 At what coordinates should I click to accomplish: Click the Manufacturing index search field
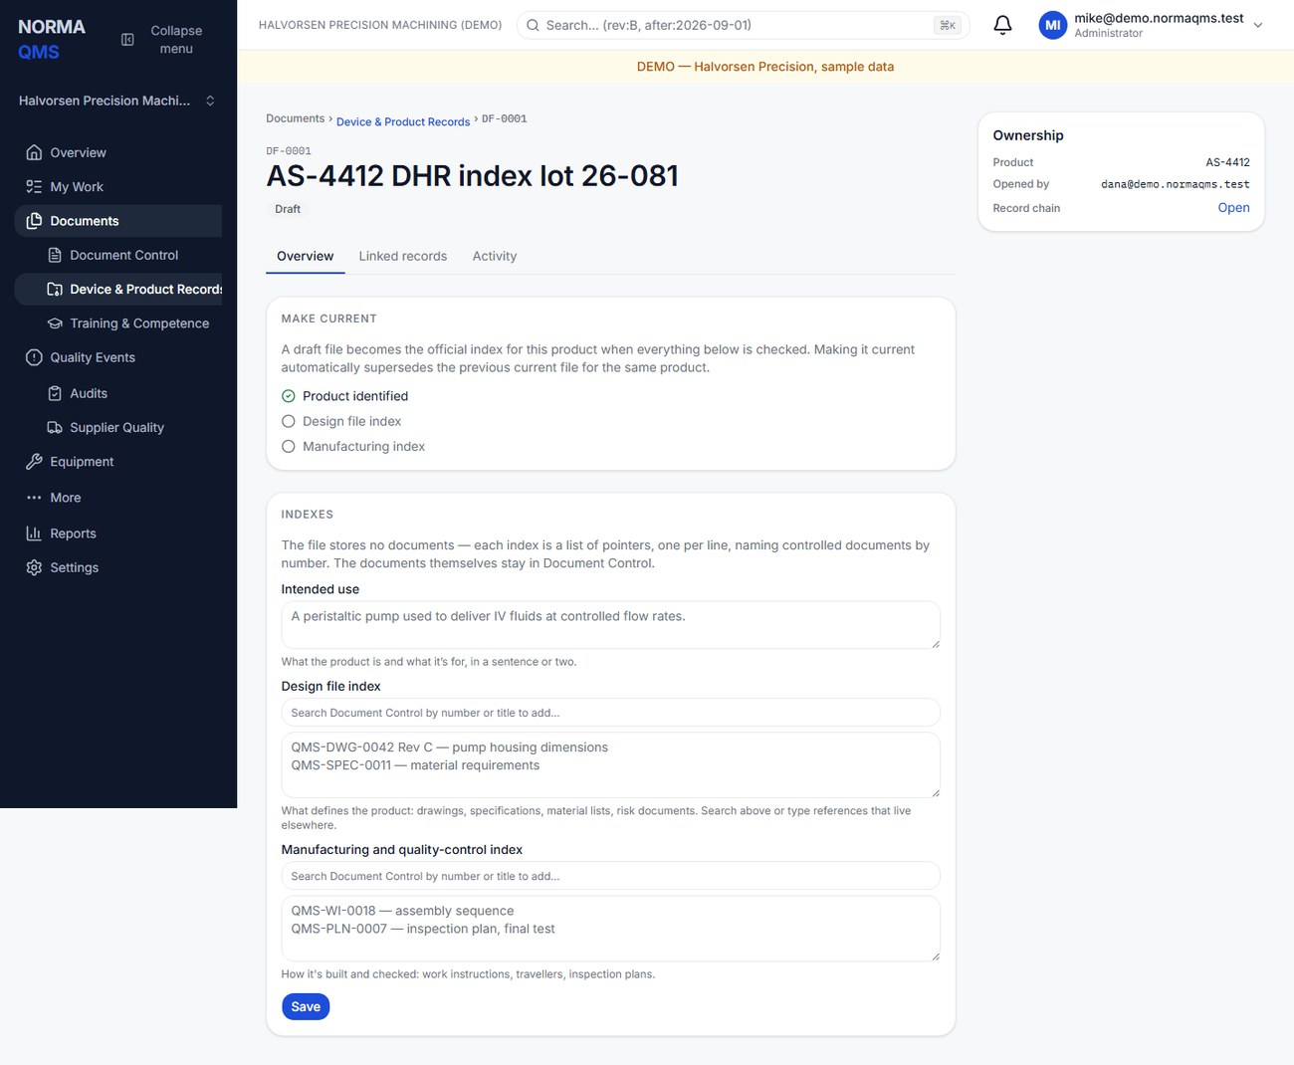point(610,876)
